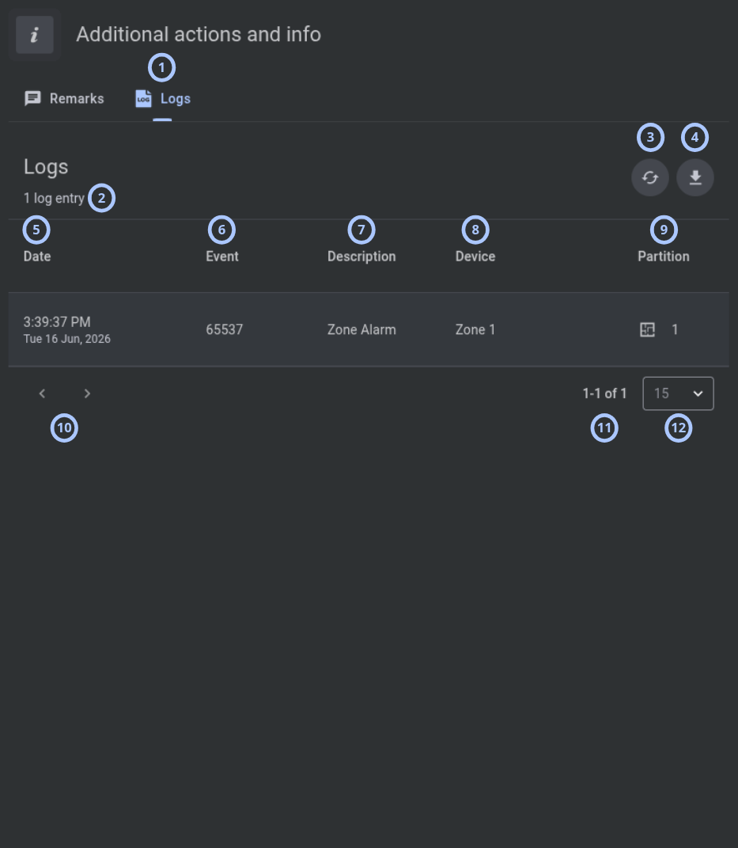The image size is (738, 848).
Task: Sort by Date column header
Action: [37, 257]
